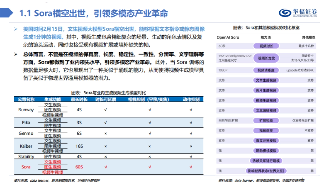Click the 影响世界状态(世界交互) badge

pos(266,170)
